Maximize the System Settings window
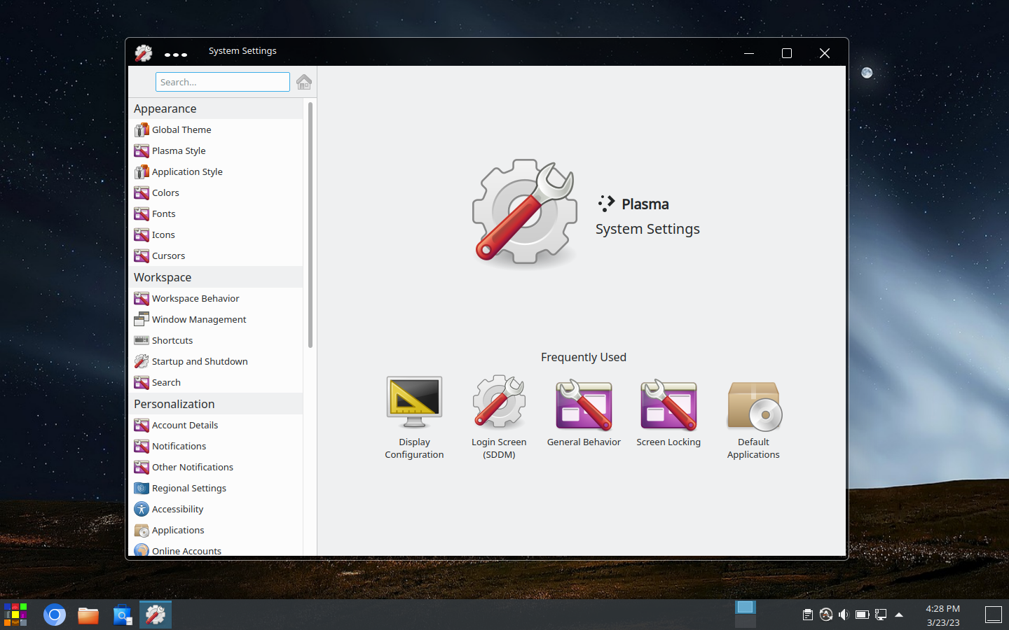 [787, 53]
